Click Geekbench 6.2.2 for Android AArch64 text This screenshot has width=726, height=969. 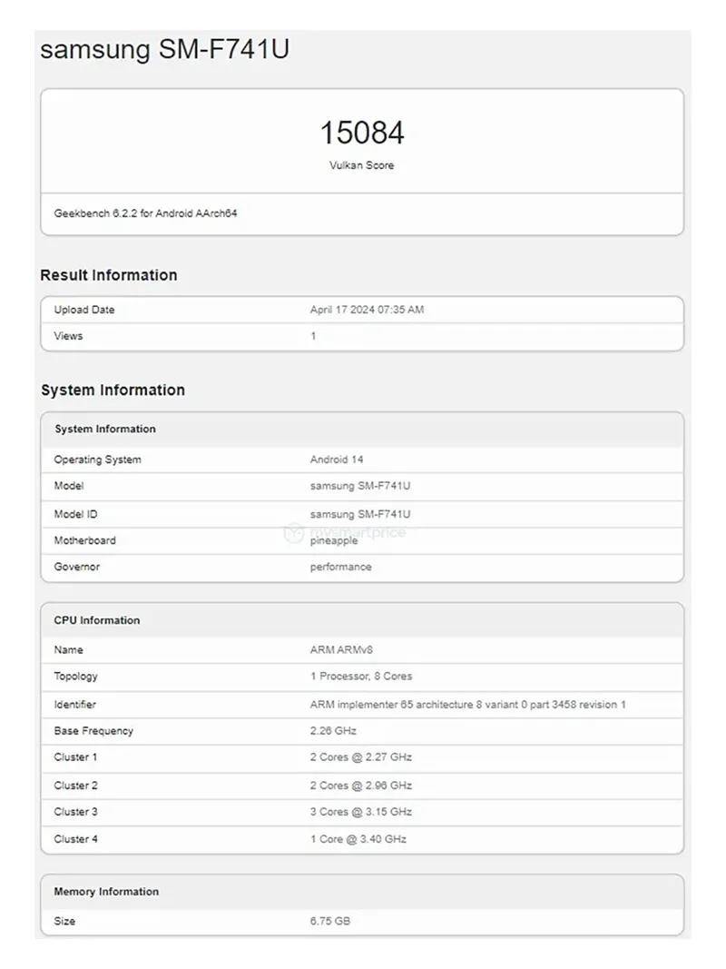pyautogui.click(x=146, y=213)
